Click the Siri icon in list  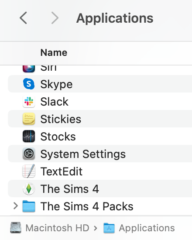pyautogui.click(x=29, y=69)
